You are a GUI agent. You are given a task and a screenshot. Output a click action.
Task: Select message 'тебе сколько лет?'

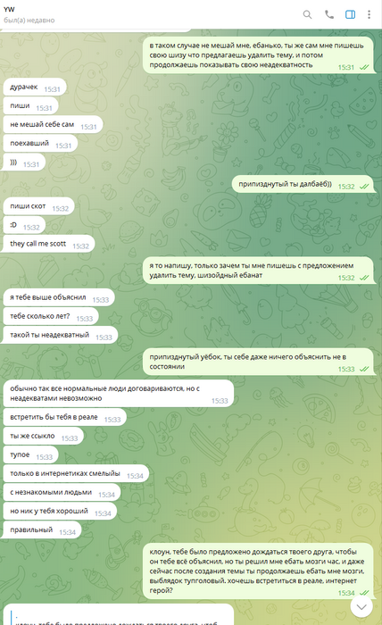pos(51,316)
